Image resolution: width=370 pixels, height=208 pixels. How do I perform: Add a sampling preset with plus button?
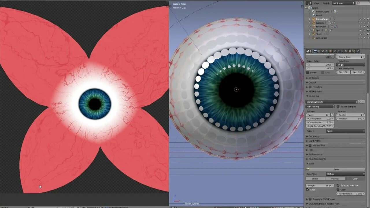(359, 102)
